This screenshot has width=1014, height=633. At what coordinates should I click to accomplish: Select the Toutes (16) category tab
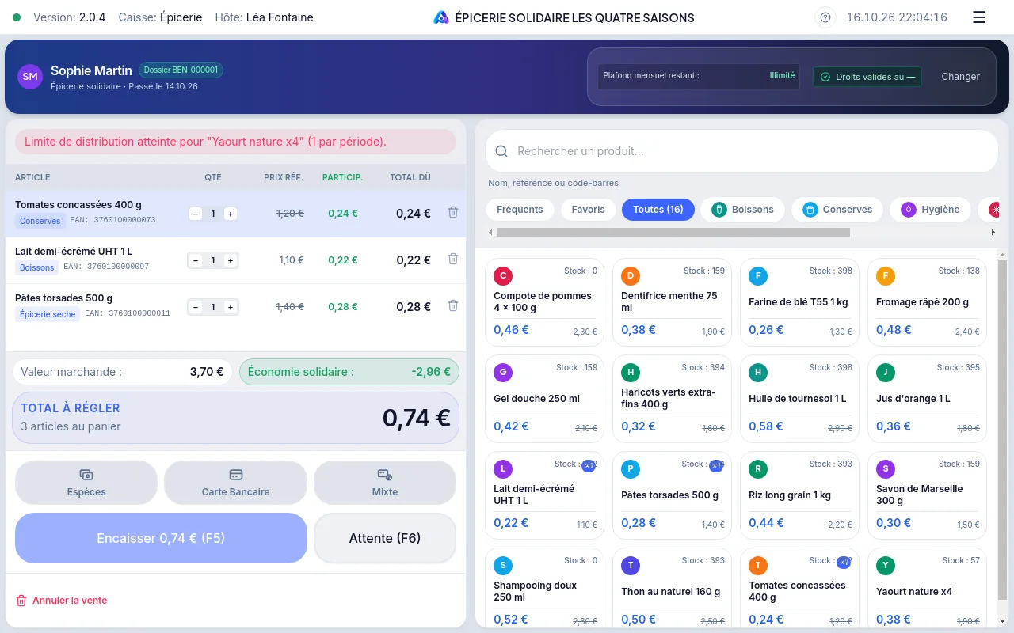[x=658, y=210]
